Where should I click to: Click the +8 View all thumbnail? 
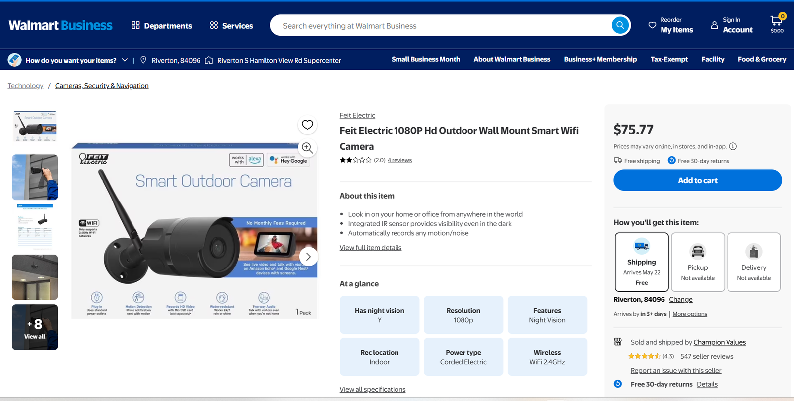[x=35, y=327]
